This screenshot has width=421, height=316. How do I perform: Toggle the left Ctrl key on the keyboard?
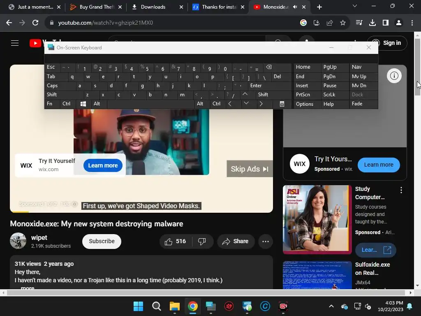coord(68,104)
